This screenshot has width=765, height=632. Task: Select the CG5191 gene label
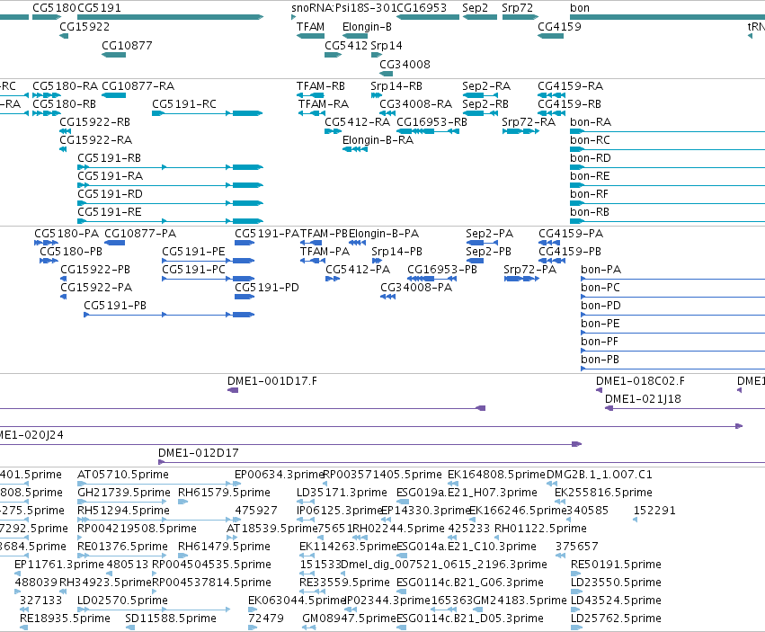pos(99,8)
